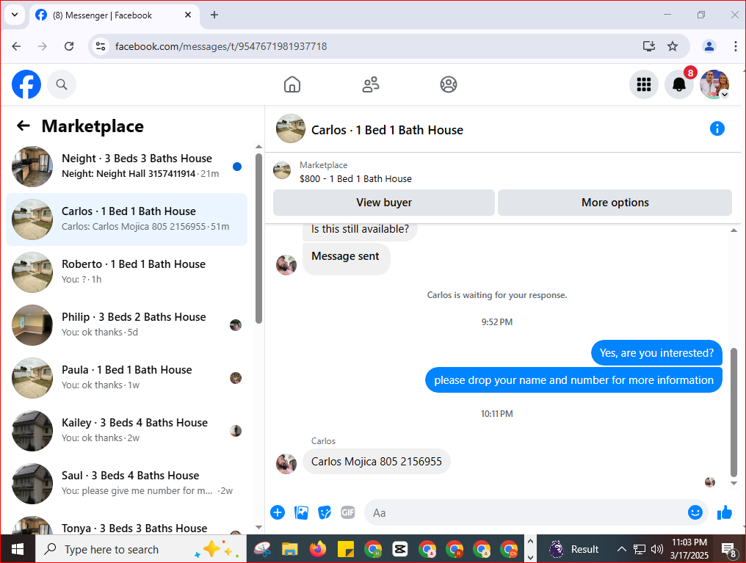Open Chrome three-dot menu
Screen dimensions: 746x563
pyautogui.click(x=735, y=46)
